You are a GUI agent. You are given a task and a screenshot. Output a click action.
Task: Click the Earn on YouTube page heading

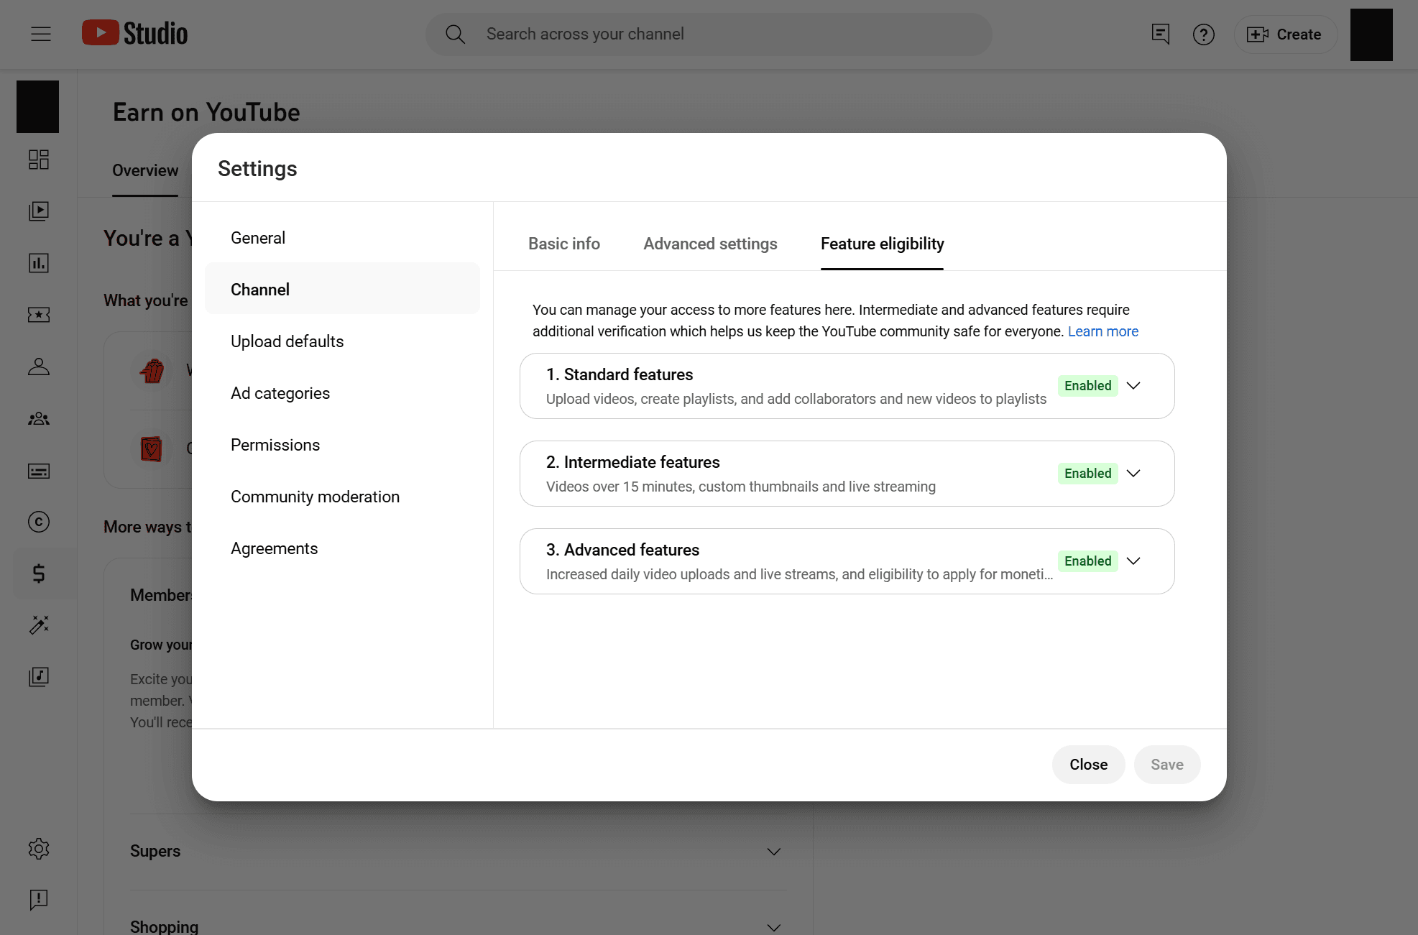coord(206,112)
